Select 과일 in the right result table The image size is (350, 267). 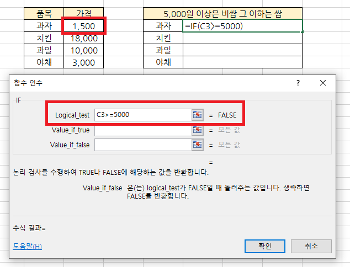point(163,50)
